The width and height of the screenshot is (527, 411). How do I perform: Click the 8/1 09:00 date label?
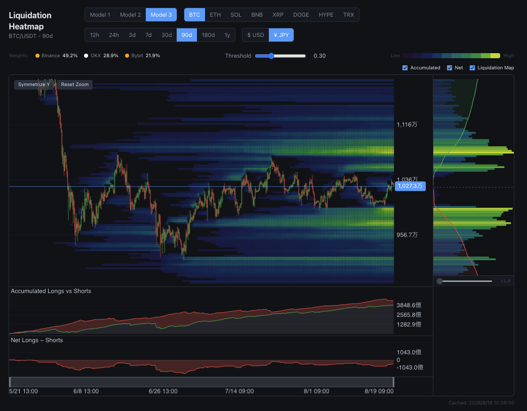point(316,391)
